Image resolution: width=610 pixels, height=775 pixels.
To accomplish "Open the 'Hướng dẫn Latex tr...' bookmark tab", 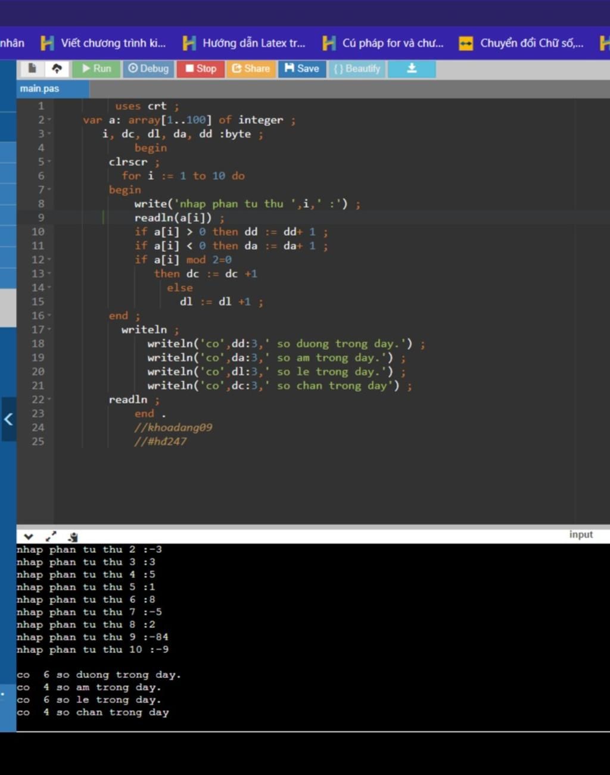I will [244, 43].
